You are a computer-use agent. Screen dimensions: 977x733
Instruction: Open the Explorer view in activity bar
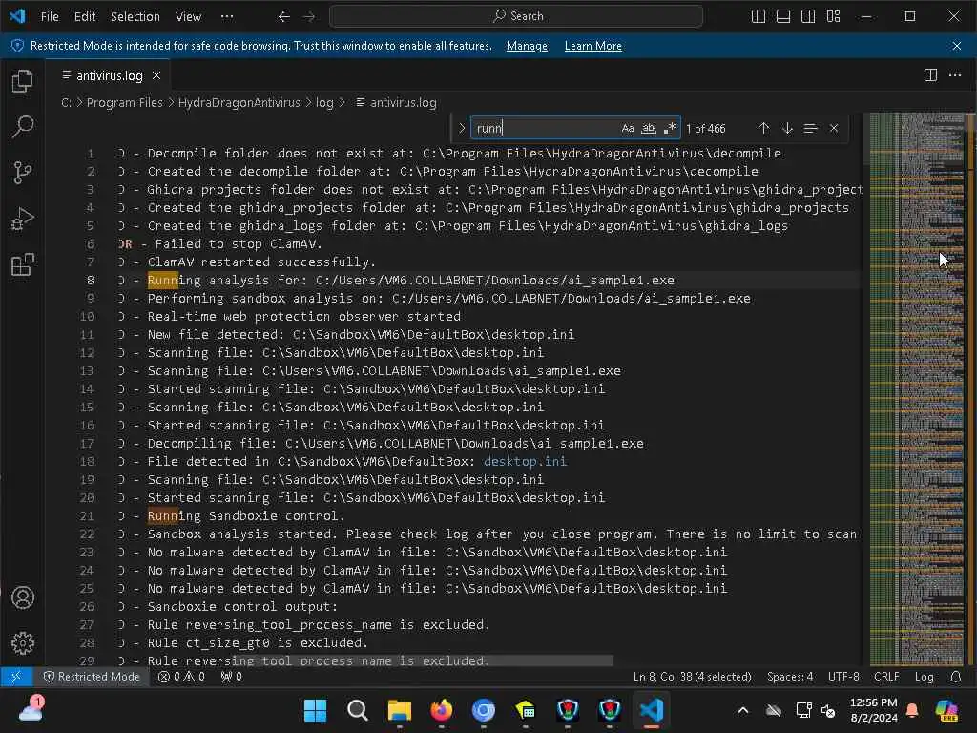click(23, 81)
